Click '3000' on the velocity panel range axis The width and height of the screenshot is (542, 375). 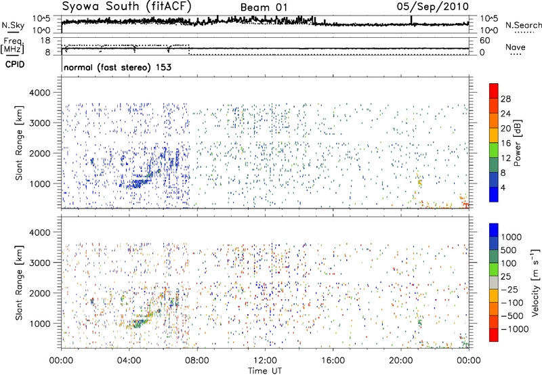pos(39,263)
